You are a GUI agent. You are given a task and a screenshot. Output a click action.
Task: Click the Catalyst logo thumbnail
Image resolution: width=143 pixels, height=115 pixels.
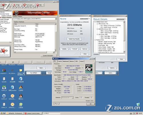5,51
